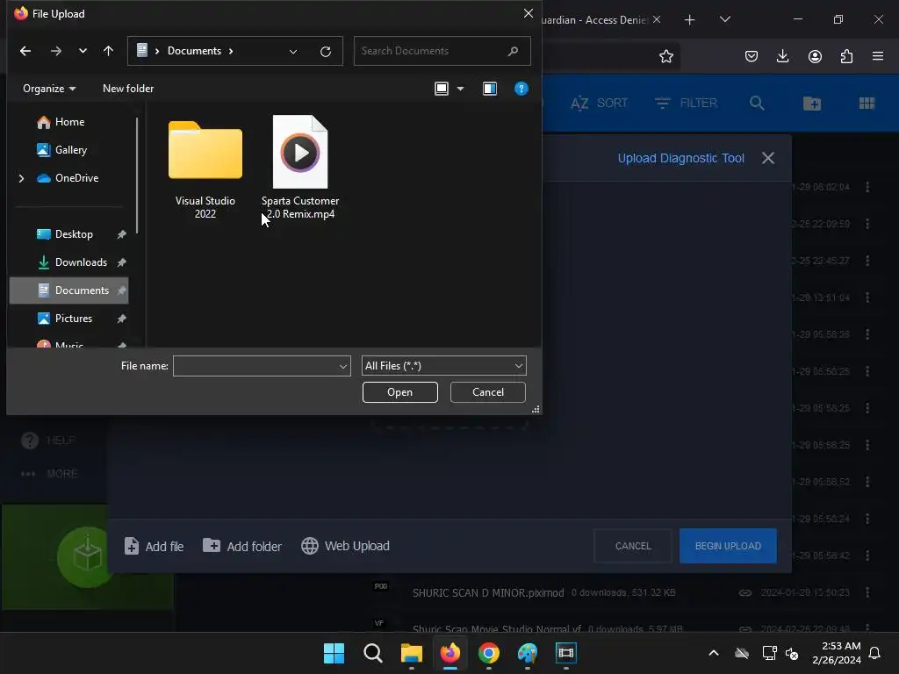This screenshot has width=899, height=674.
Task: Open the Firefox extensions icon
Action: pyautogui.click(x=846, y=56)
